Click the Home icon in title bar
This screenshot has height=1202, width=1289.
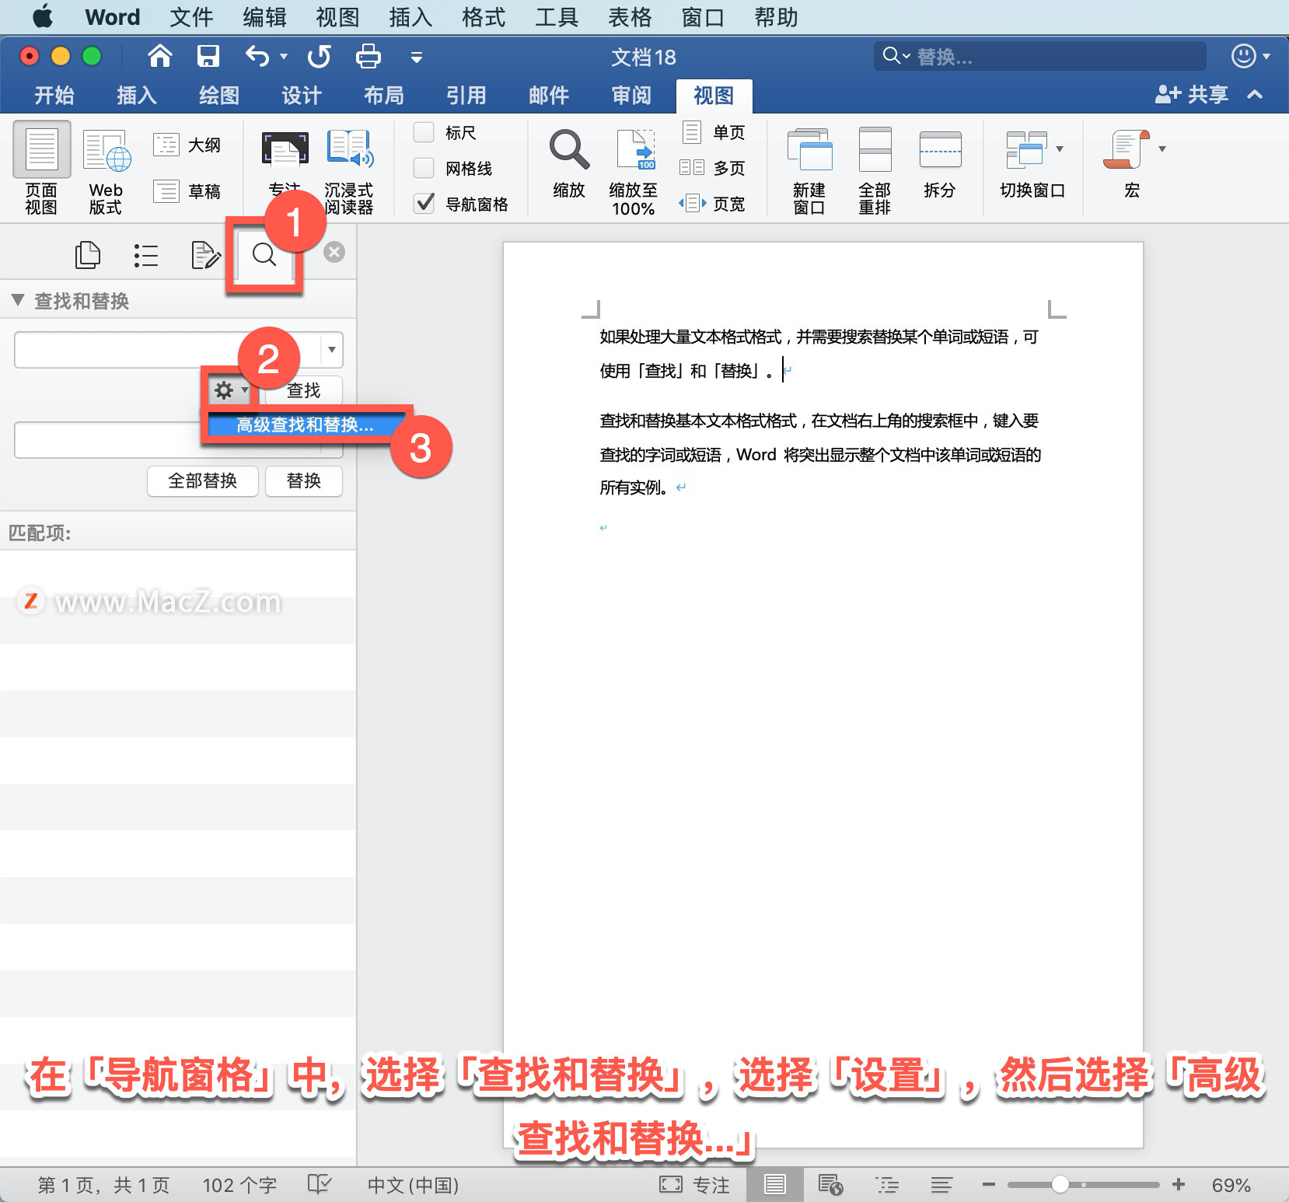coord(159,56)
